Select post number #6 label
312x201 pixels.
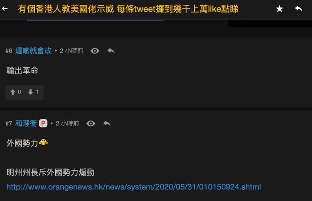[x=9, y=51]
